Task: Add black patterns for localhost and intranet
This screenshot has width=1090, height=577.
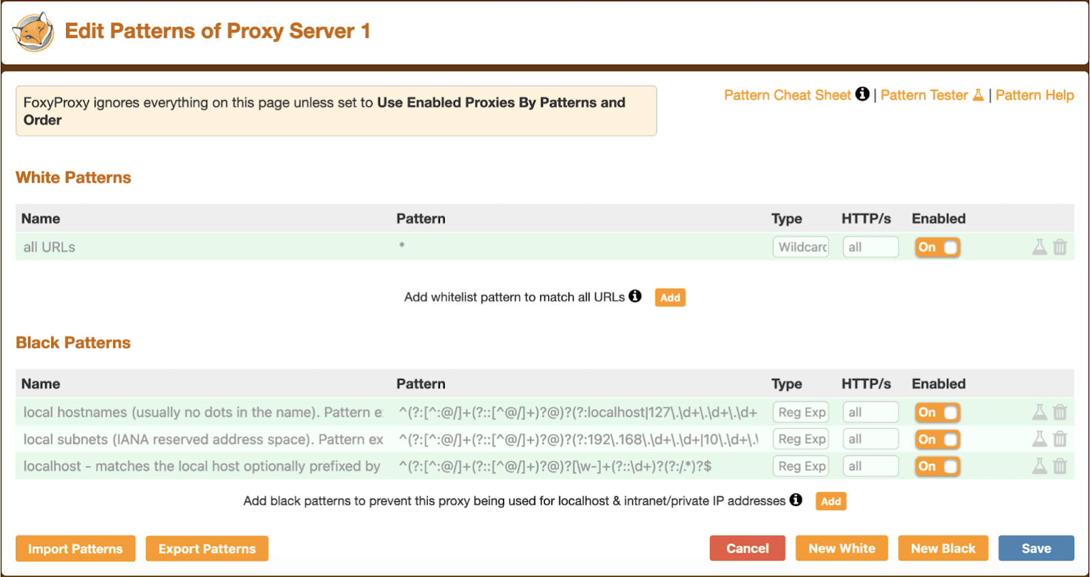Action: (x=831, y=501)
